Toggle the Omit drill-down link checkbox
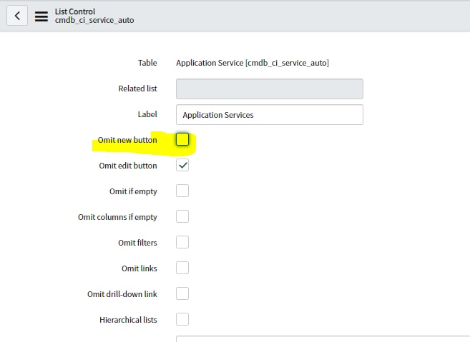Screen dimensions: 470x342 pos(182,294)
